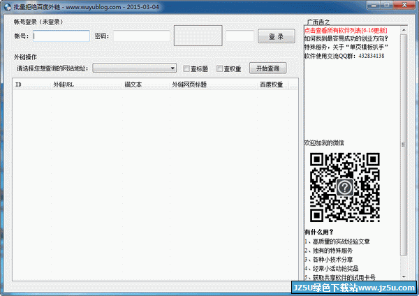Click the QQ群 432834138 text
Viewport: 419px width, 296px height.
(x=344, y=56)
